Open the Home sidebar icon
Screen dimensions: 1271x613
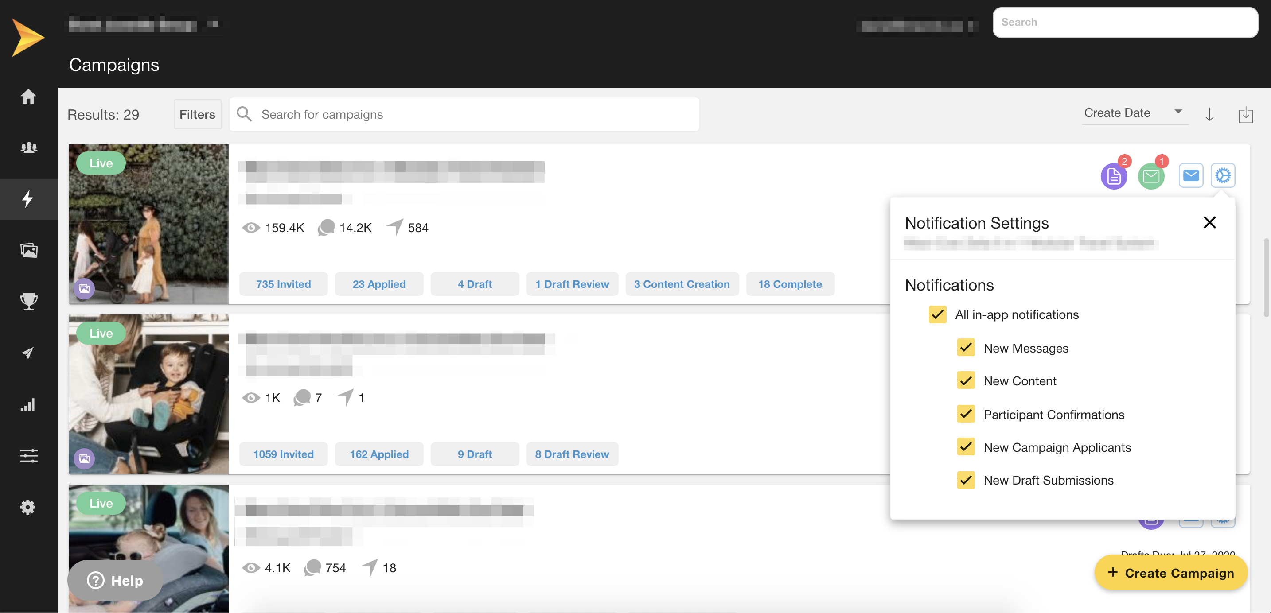pyautogui.click(x=29, y=96)
